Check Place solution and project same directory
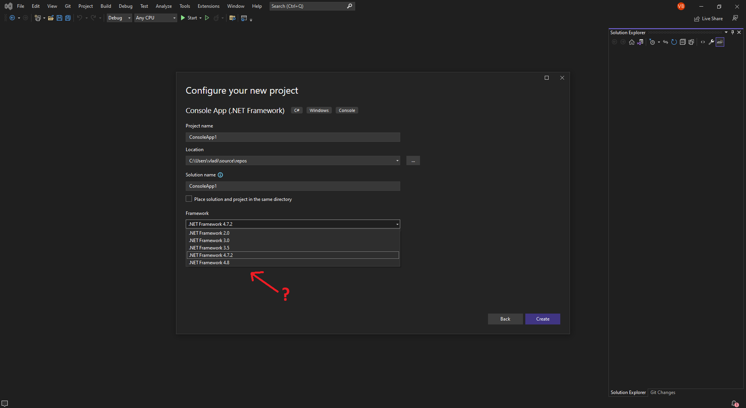 click(x=189, y=199)
